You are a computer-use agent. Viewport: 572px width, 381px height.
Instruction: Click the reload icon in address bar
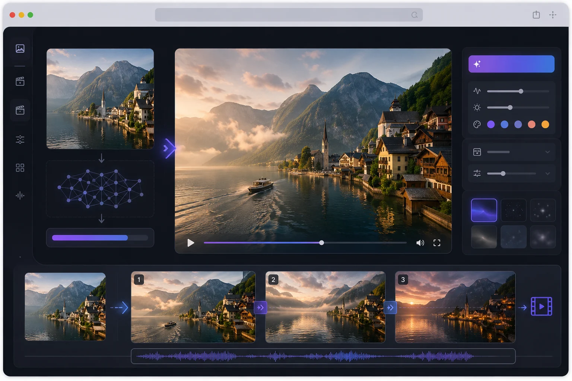pos(414,15)
